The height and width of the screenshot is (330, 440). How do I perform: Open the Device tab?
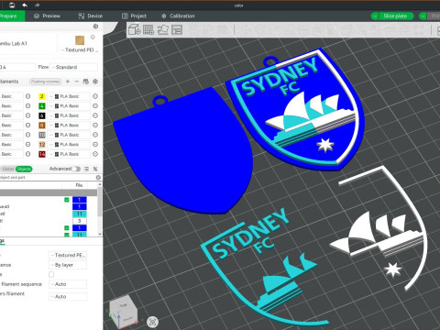click(x=91, y=16)
